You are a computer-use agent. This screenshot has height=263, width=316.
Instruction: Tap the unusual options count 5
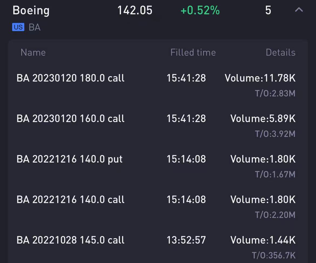coord(268,10)
